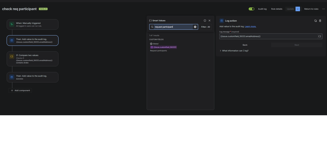Open Smart Values info icon

[x=205, y=21]
